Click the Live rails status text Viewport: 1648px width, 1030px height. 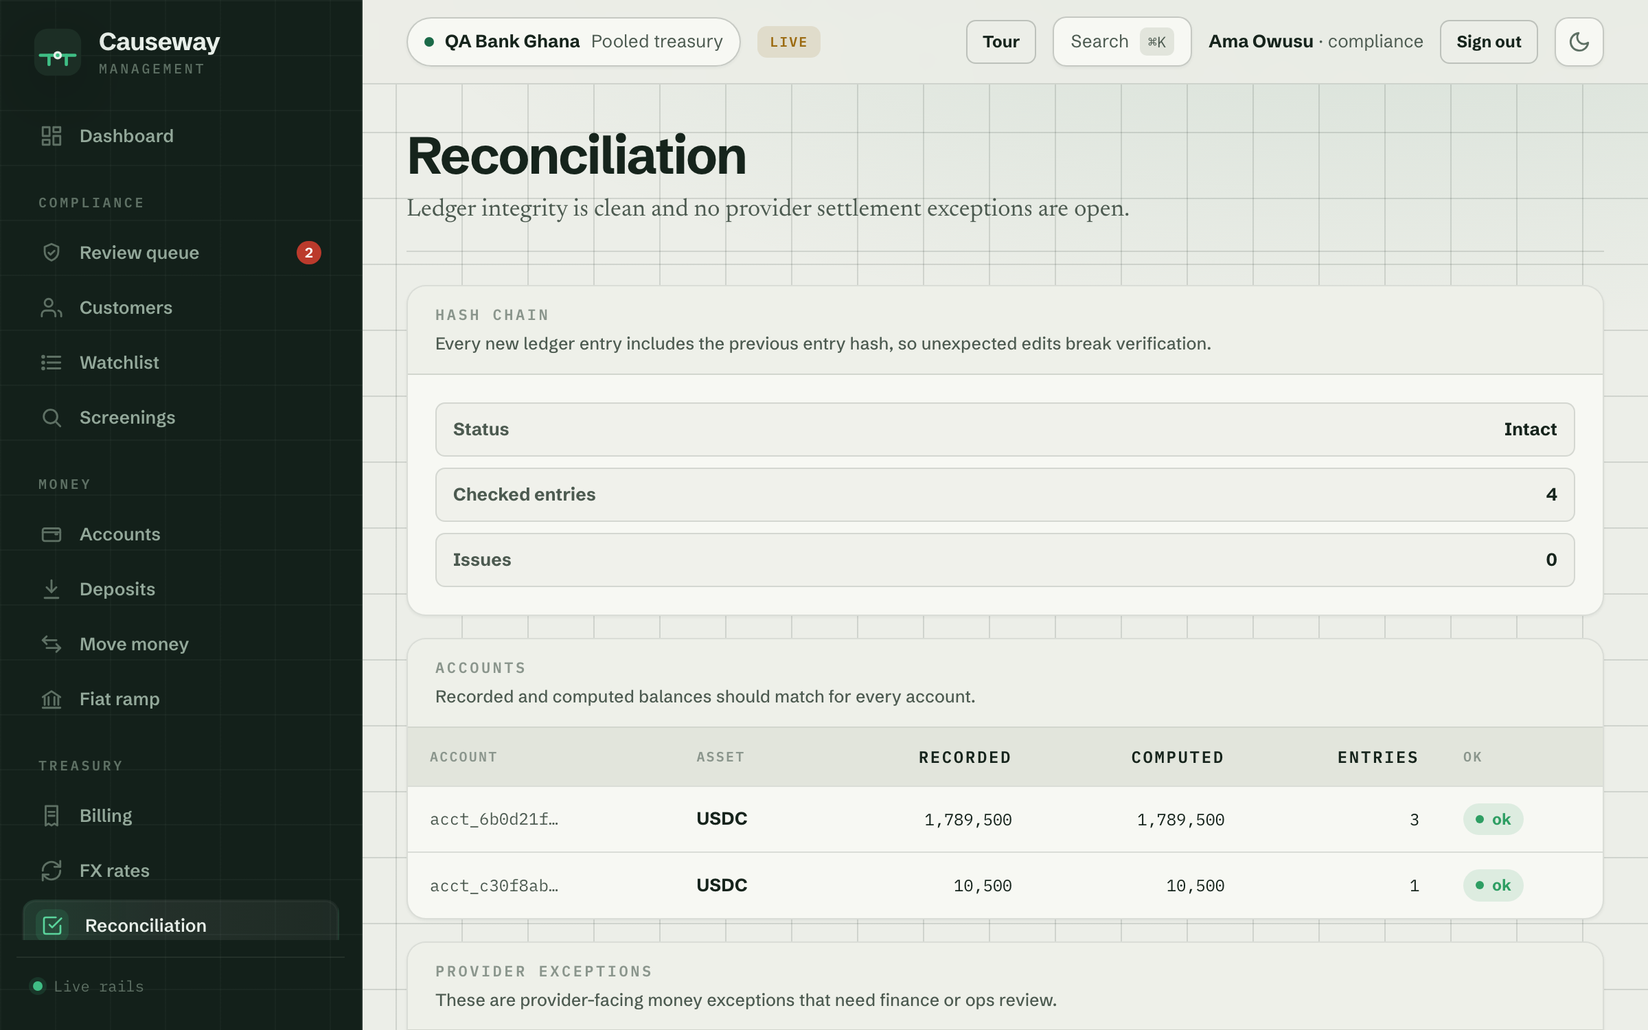99,986
